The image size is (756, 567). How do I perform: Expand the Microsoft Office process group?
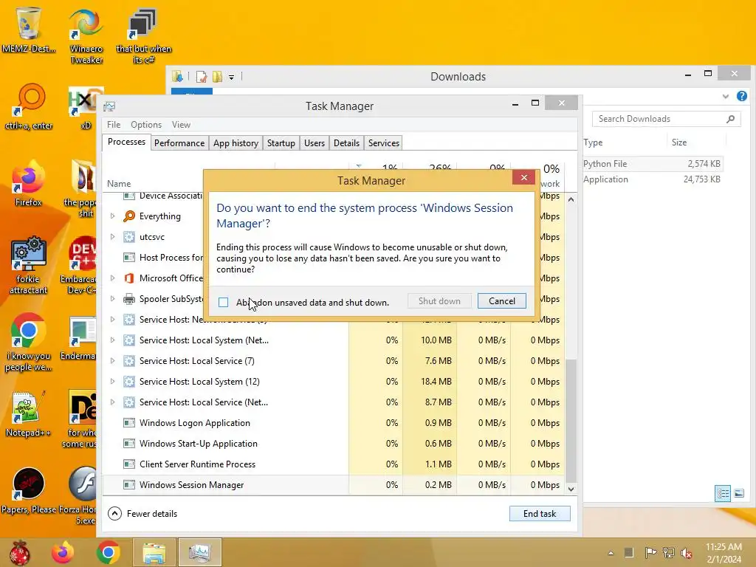tap(112, 278)
